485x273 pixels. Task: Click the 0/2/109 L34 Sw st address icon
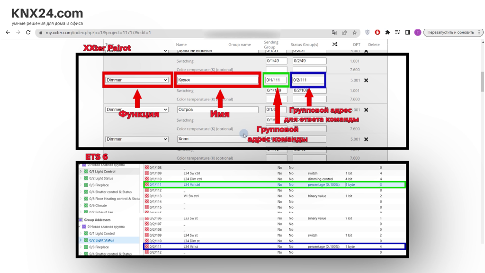[147, 235]
